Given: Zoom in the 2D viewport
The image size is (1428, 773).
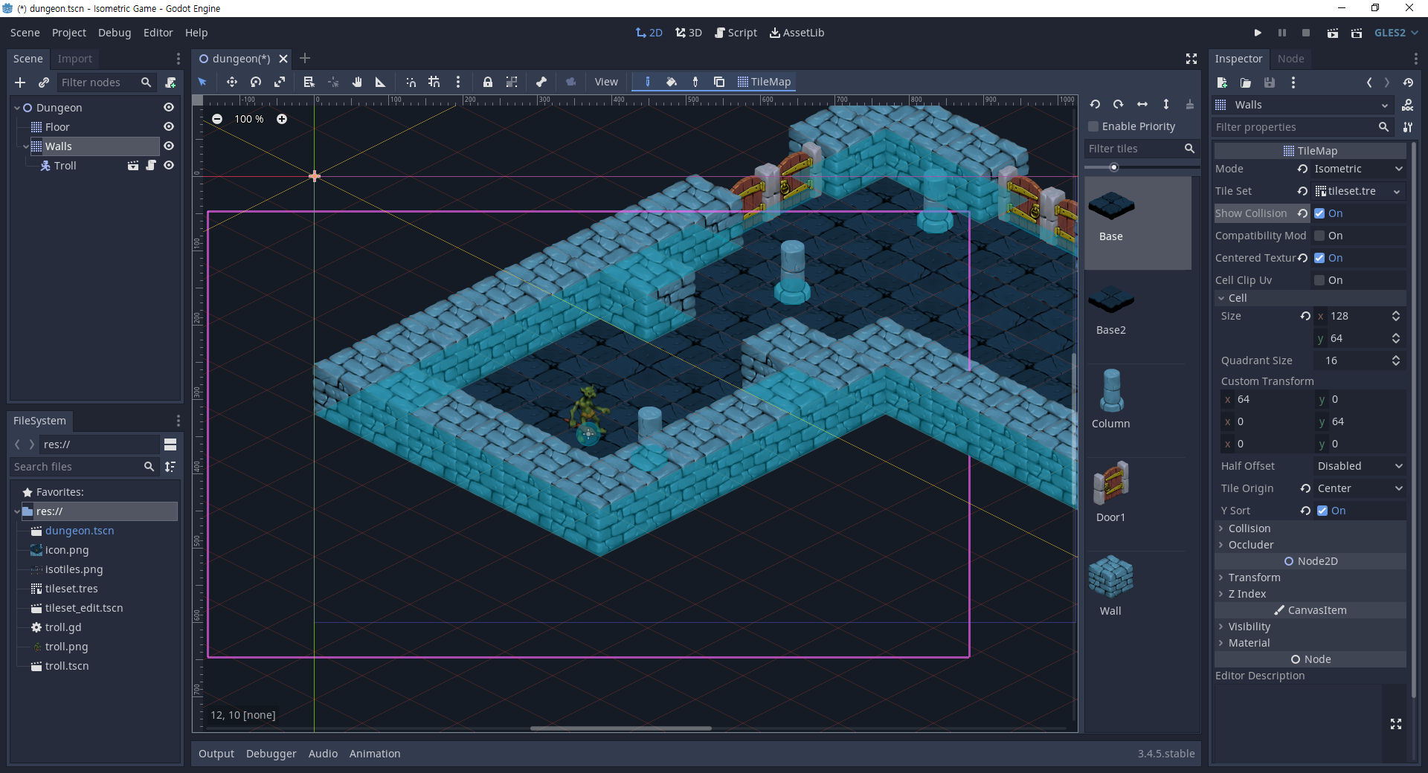Looking at the screenshot, I should pyautogui.click(x=282, y=119).
